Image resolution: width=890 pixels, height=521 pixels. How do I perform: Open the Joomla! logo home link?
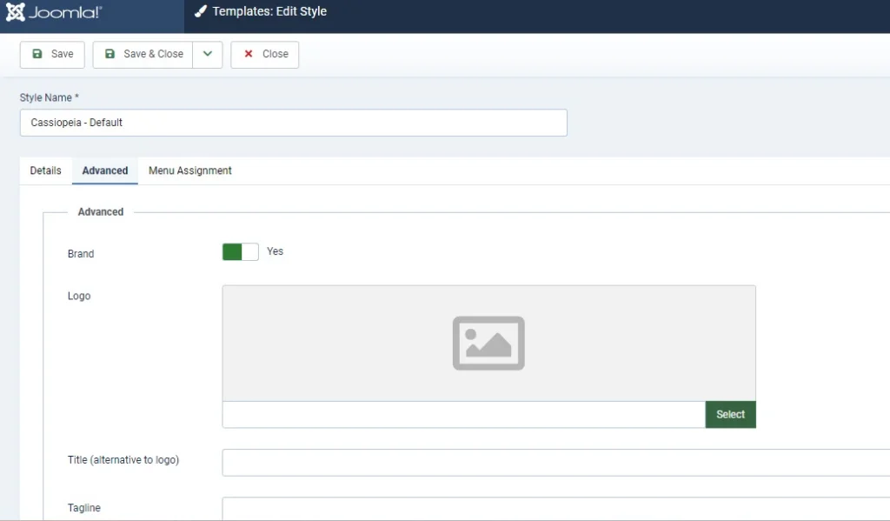pyautogui.click(x=54, y=12)
